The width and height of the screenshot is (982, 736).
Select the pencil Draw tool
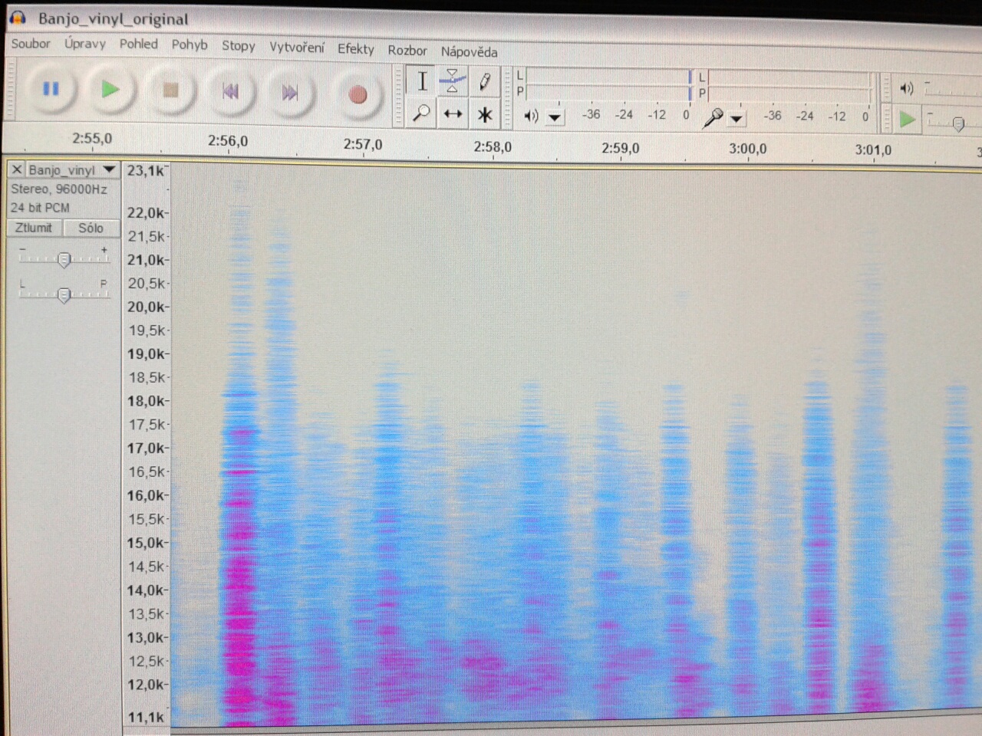(x=484, y=82)
